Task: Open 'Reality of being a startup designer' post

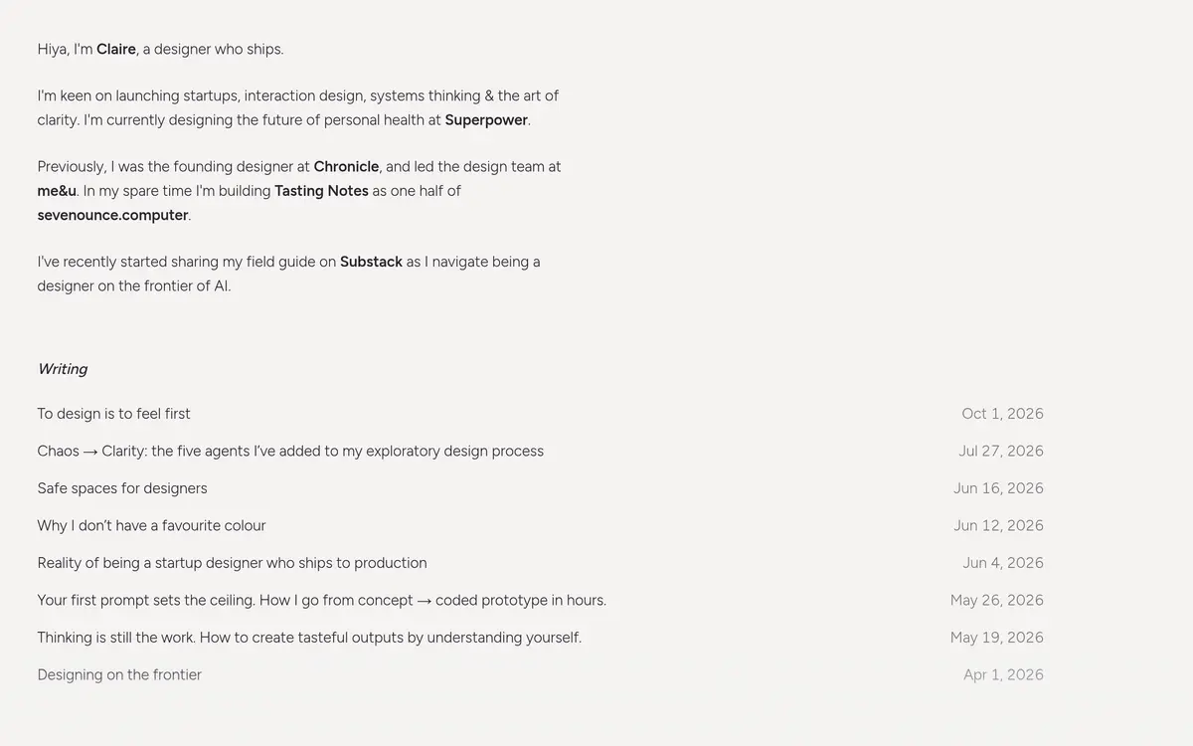Action: (233, 563)
